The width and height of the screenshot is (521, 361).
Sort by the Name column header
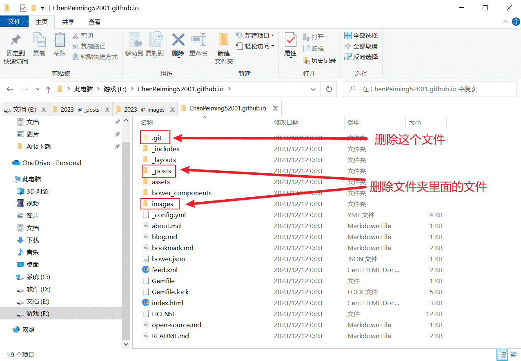[x=202, y=122]
